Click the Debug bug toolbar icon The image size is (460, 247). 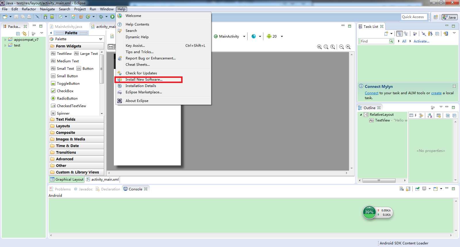[101, 17]
